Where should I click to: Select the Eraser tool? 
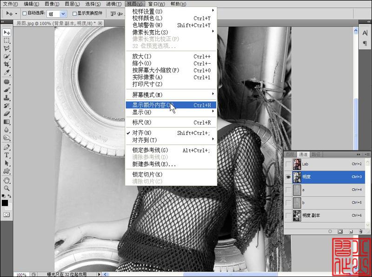pos(7,113)
